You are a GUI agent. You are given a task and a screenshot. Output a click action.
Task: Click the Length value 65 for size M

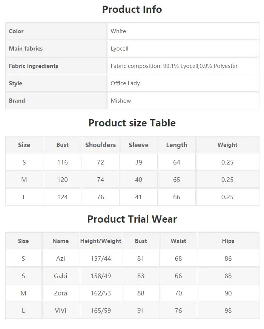[177, 180]
